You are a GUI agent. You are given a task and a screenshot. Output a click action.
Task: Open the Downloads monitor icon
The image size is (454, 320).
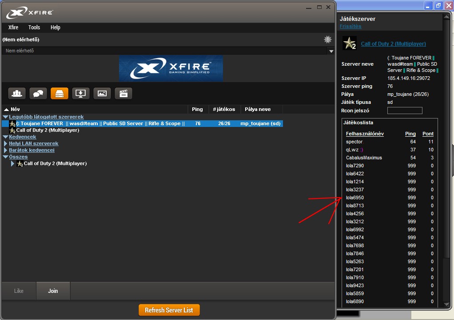[x=80, y=94]
